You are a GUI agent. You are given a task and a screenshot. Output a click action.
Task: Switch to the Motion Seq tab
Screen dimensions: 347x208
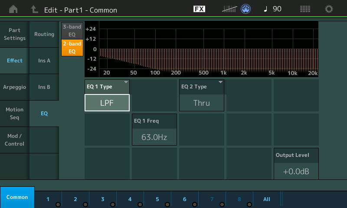click(15, 114)
